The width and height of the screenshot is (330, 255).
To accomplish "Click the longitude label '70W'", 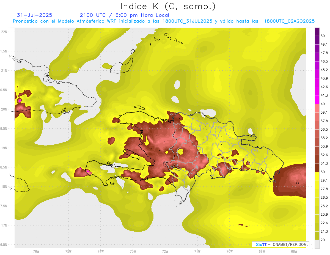I will (229, 251).
